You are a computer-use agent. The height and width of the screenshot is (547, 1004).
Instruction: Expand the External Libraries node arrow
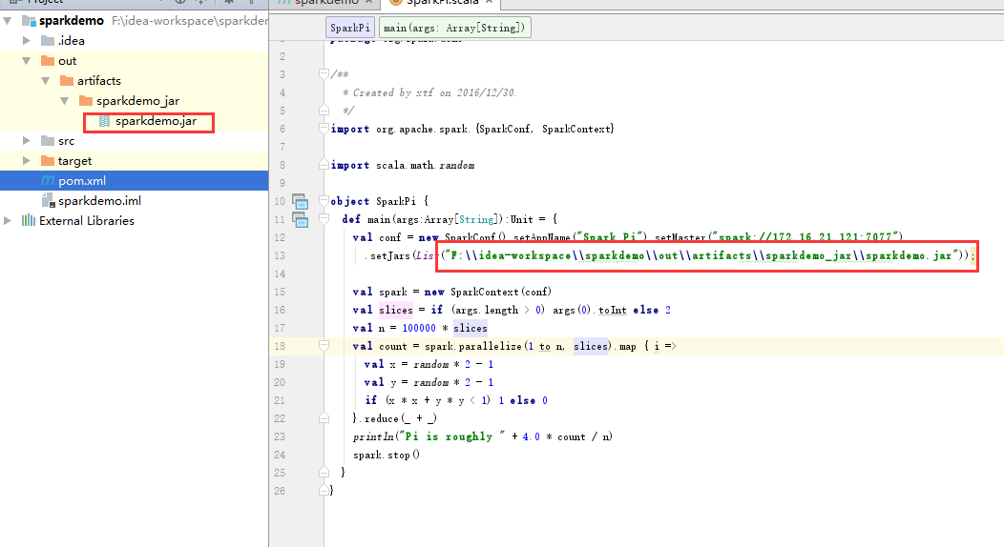coord(7,220)
